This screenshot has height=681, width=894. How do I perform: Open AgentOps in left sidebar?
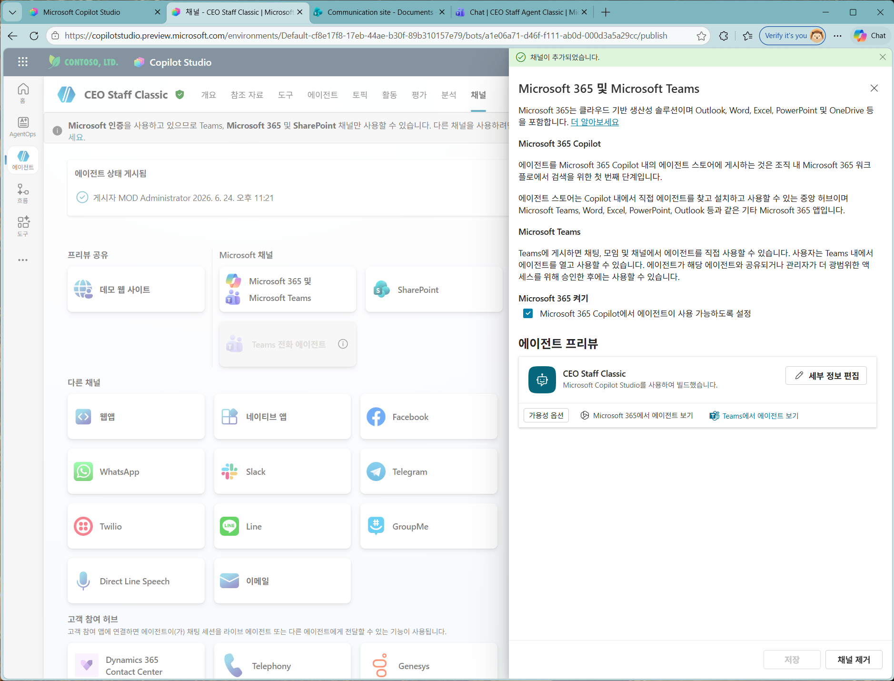click(23, 127)
